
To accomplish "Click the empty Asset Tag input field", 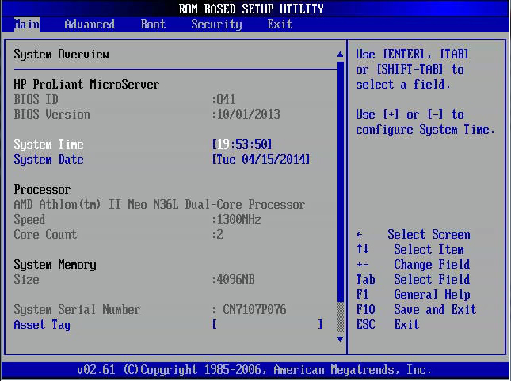I will click(267, 324).
